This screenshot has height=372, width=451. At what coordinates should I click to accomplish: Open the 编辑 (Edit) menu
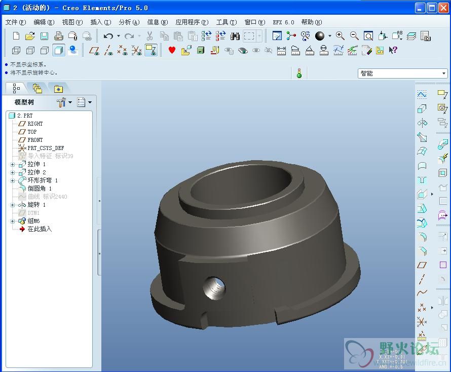point(44,22)
